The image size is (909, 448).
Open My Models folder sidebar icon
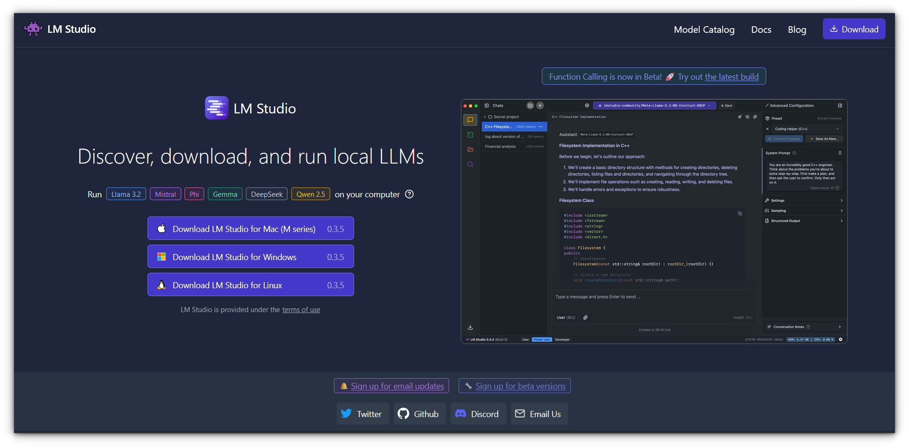tap(470, 149)
